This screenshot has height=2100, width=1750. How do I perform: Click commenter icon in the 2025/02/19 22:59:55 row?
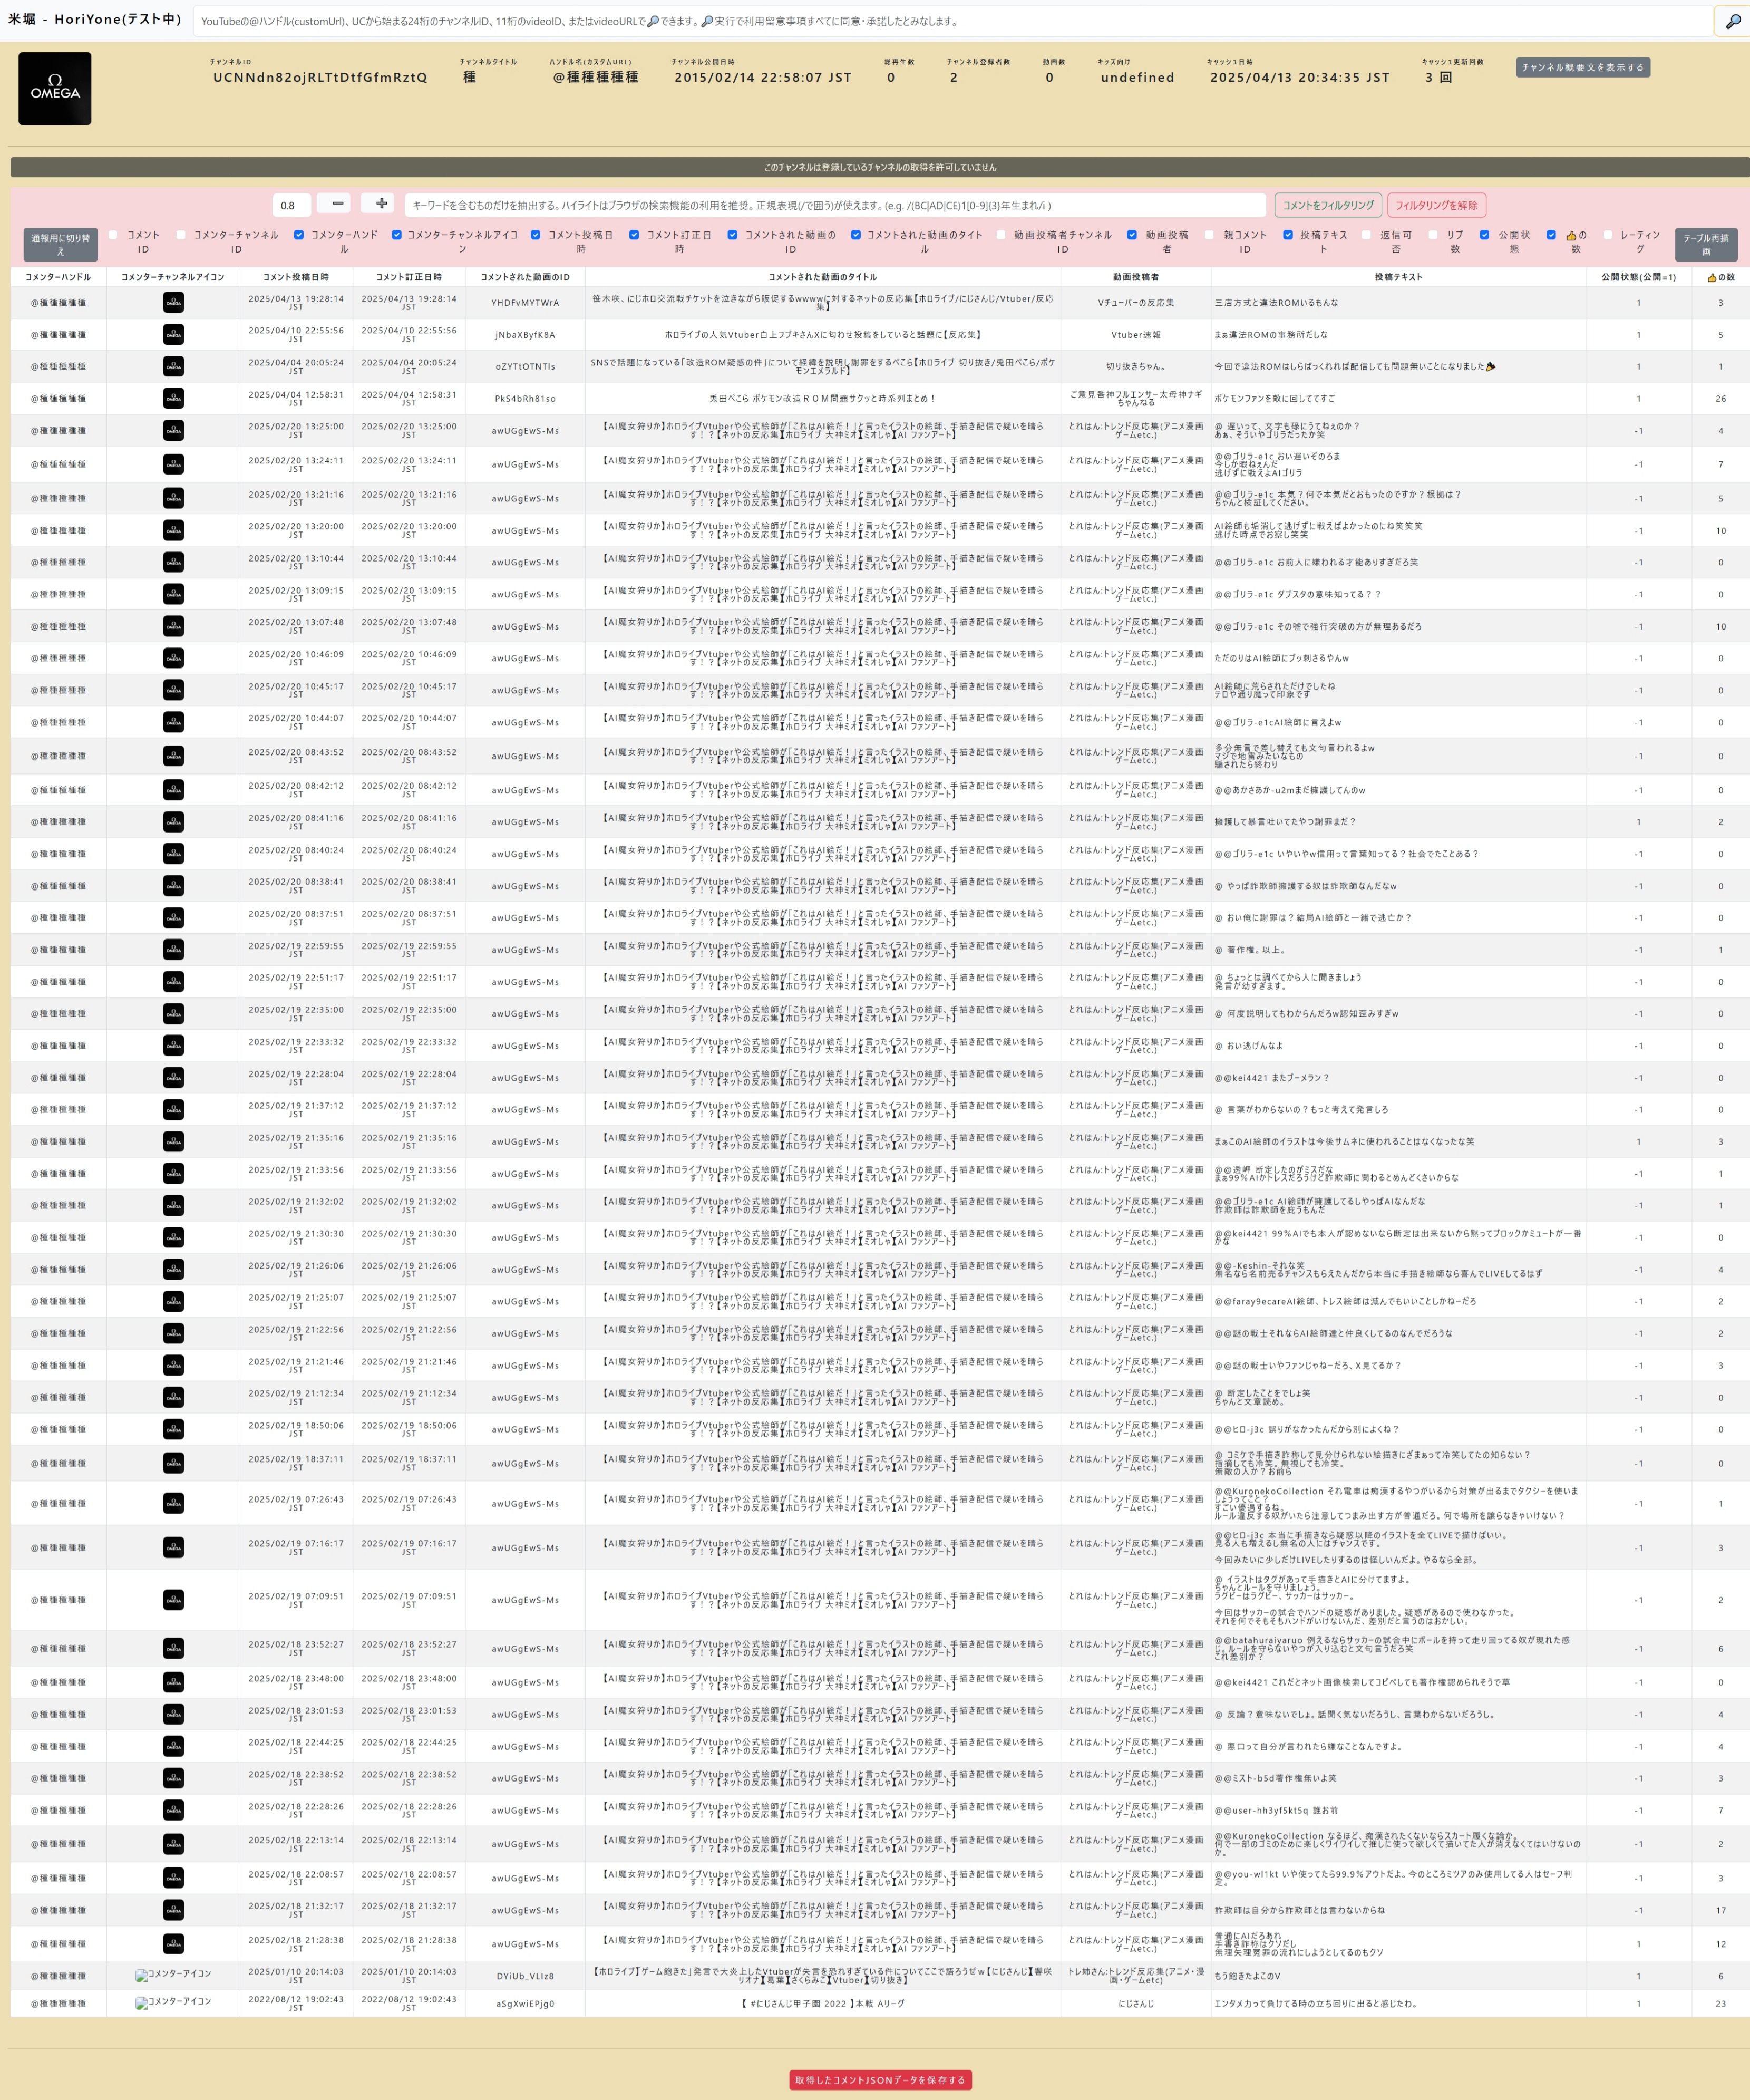tap(173, 950)
